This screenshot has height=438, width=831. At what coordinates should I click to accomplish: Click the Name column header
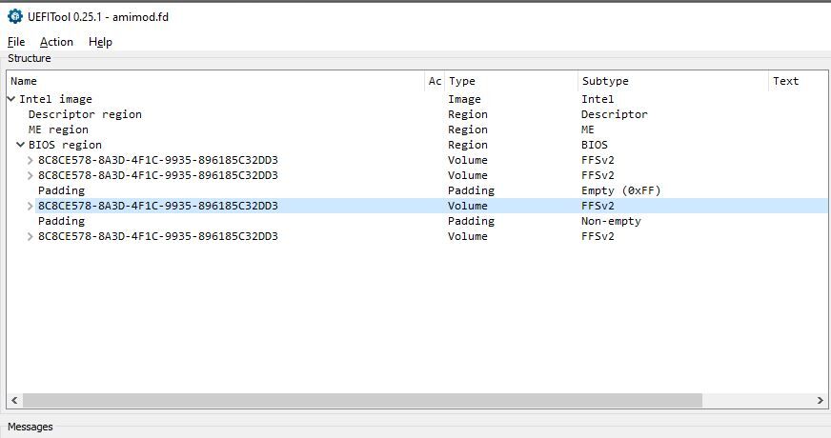[216, 81]
